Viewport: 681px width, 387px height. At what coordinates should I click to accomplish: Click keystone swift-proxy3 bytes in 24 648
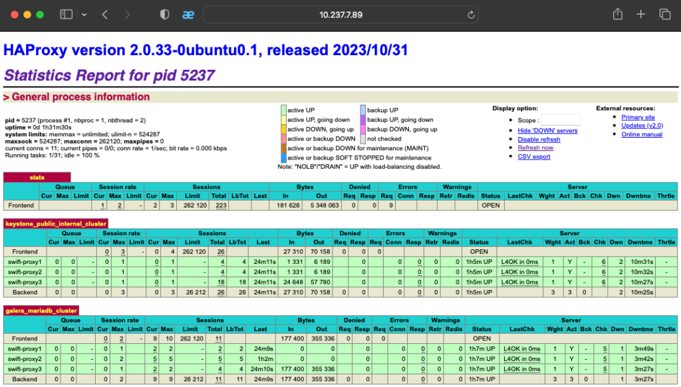[x=293, y=282]
